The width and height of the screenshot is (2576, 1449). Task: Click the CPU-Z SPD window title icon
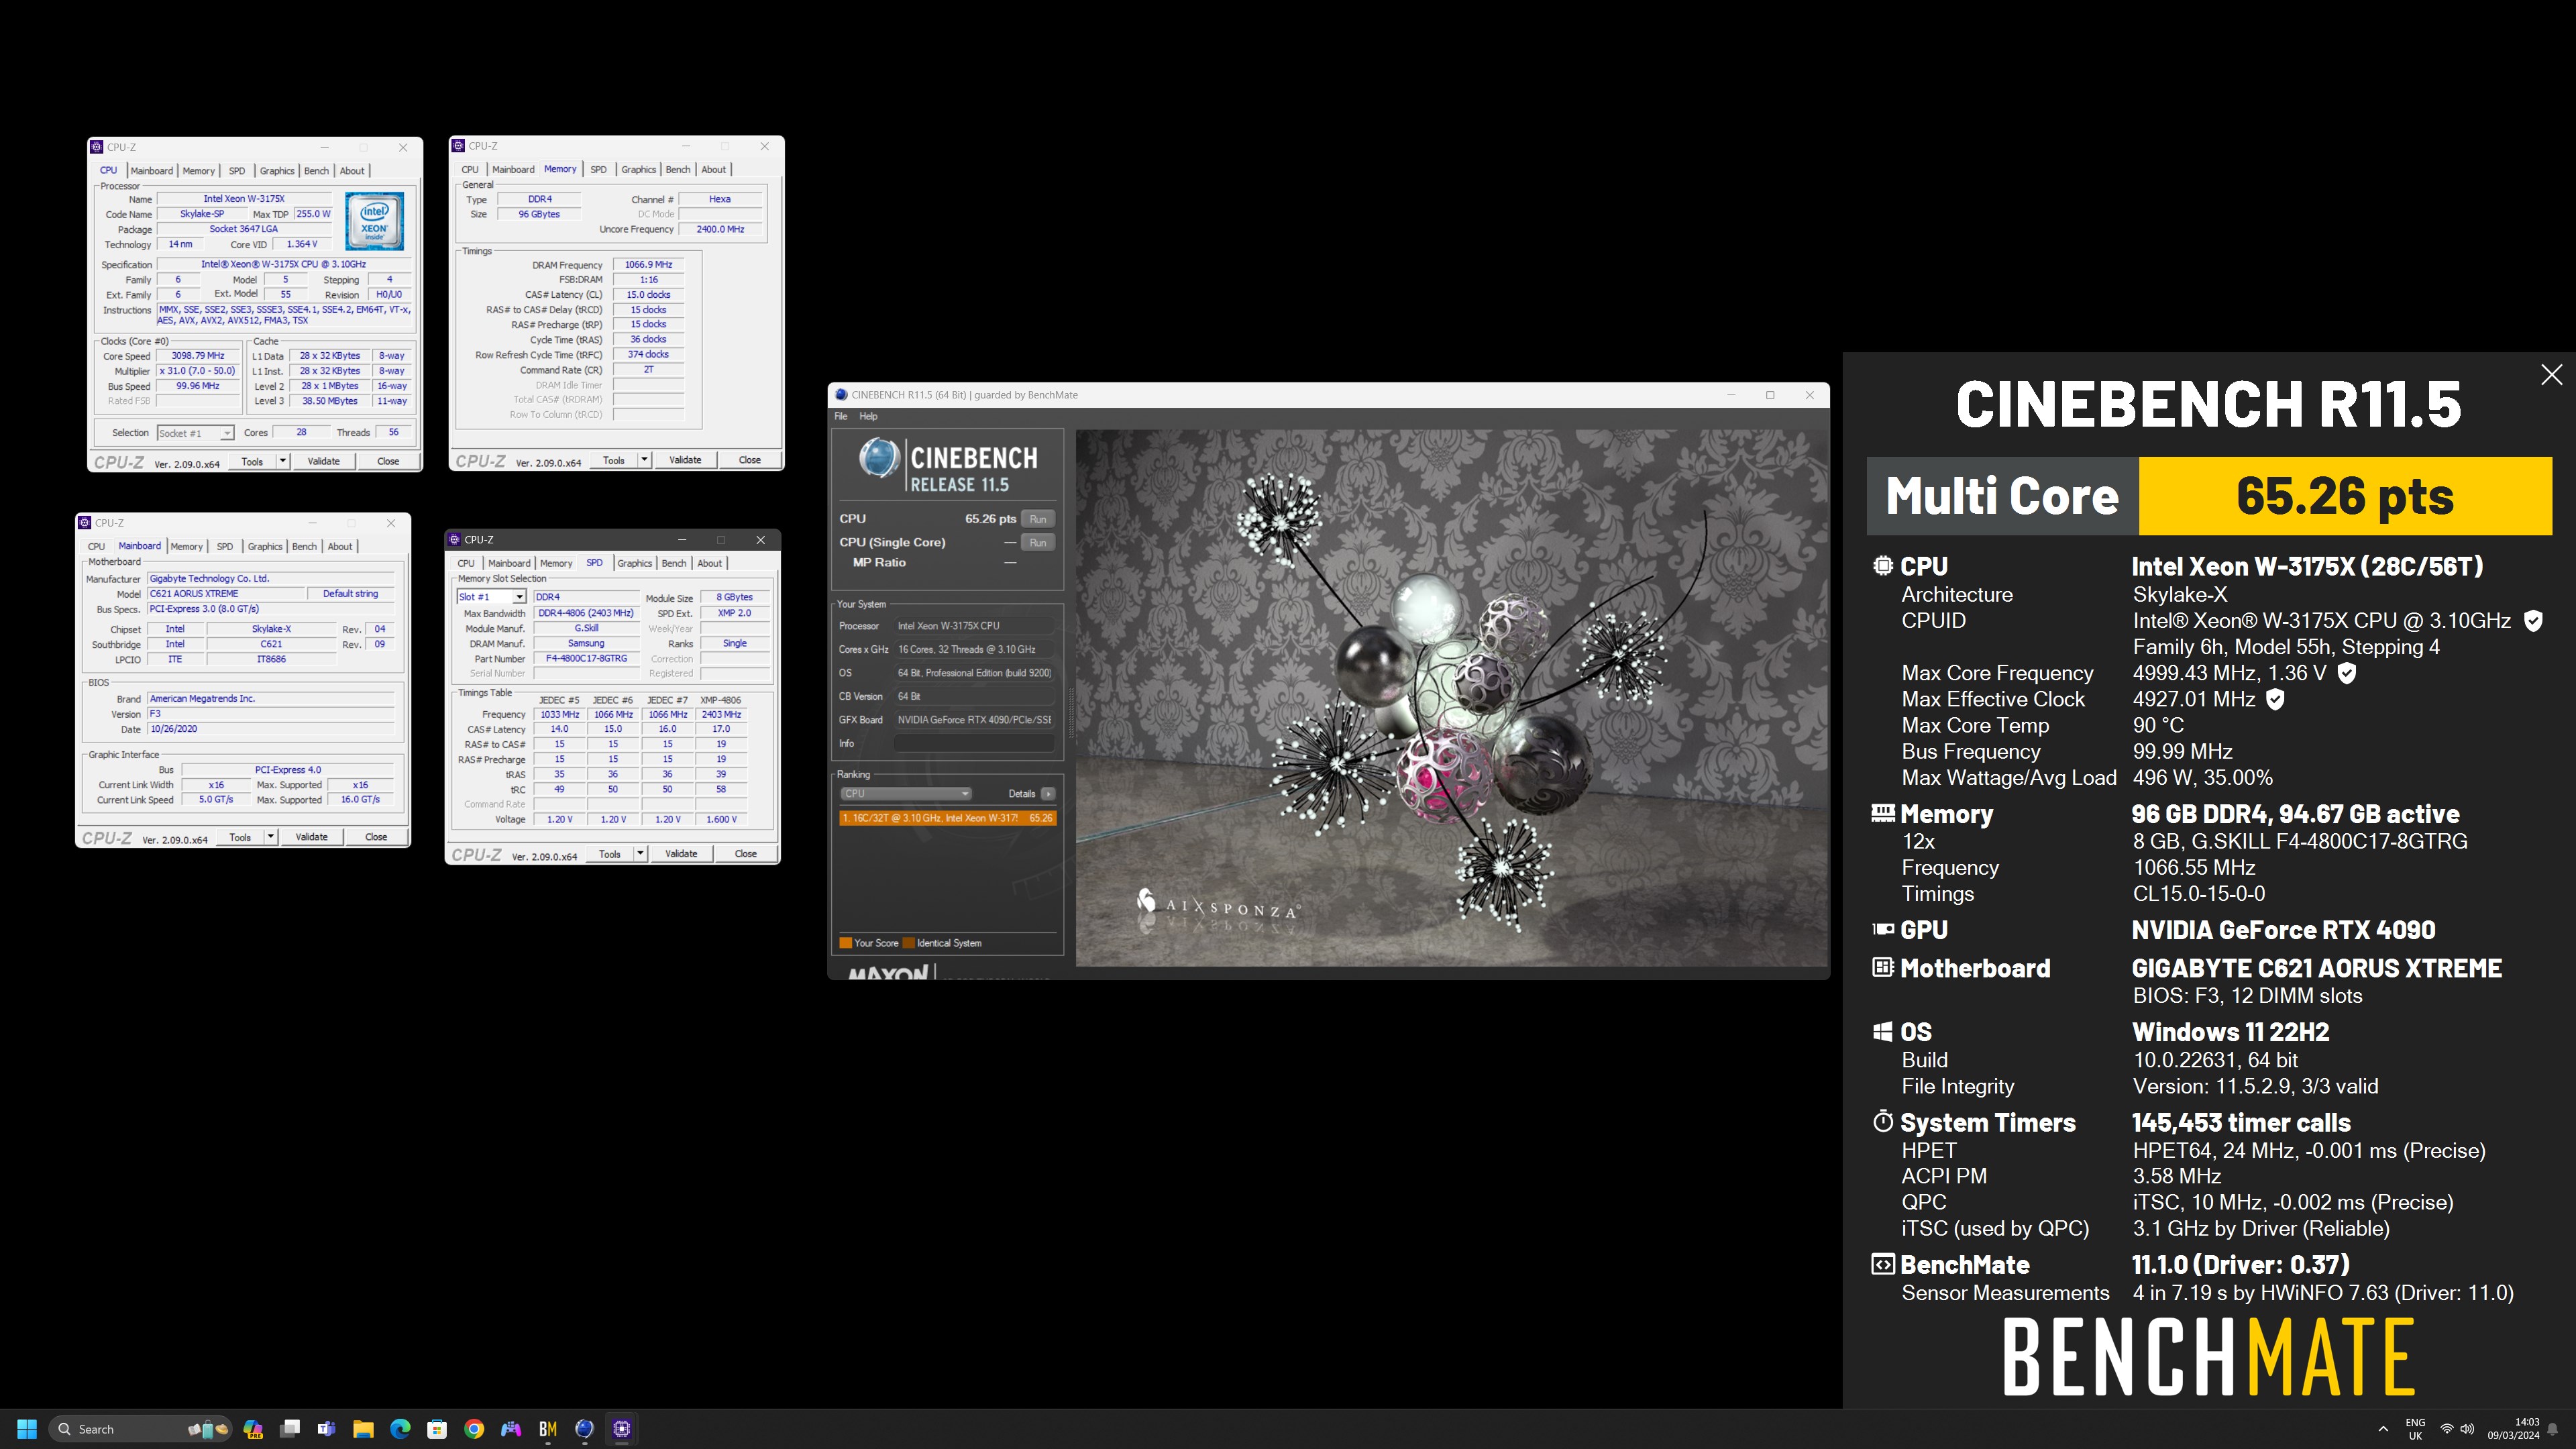coord(455,540)
